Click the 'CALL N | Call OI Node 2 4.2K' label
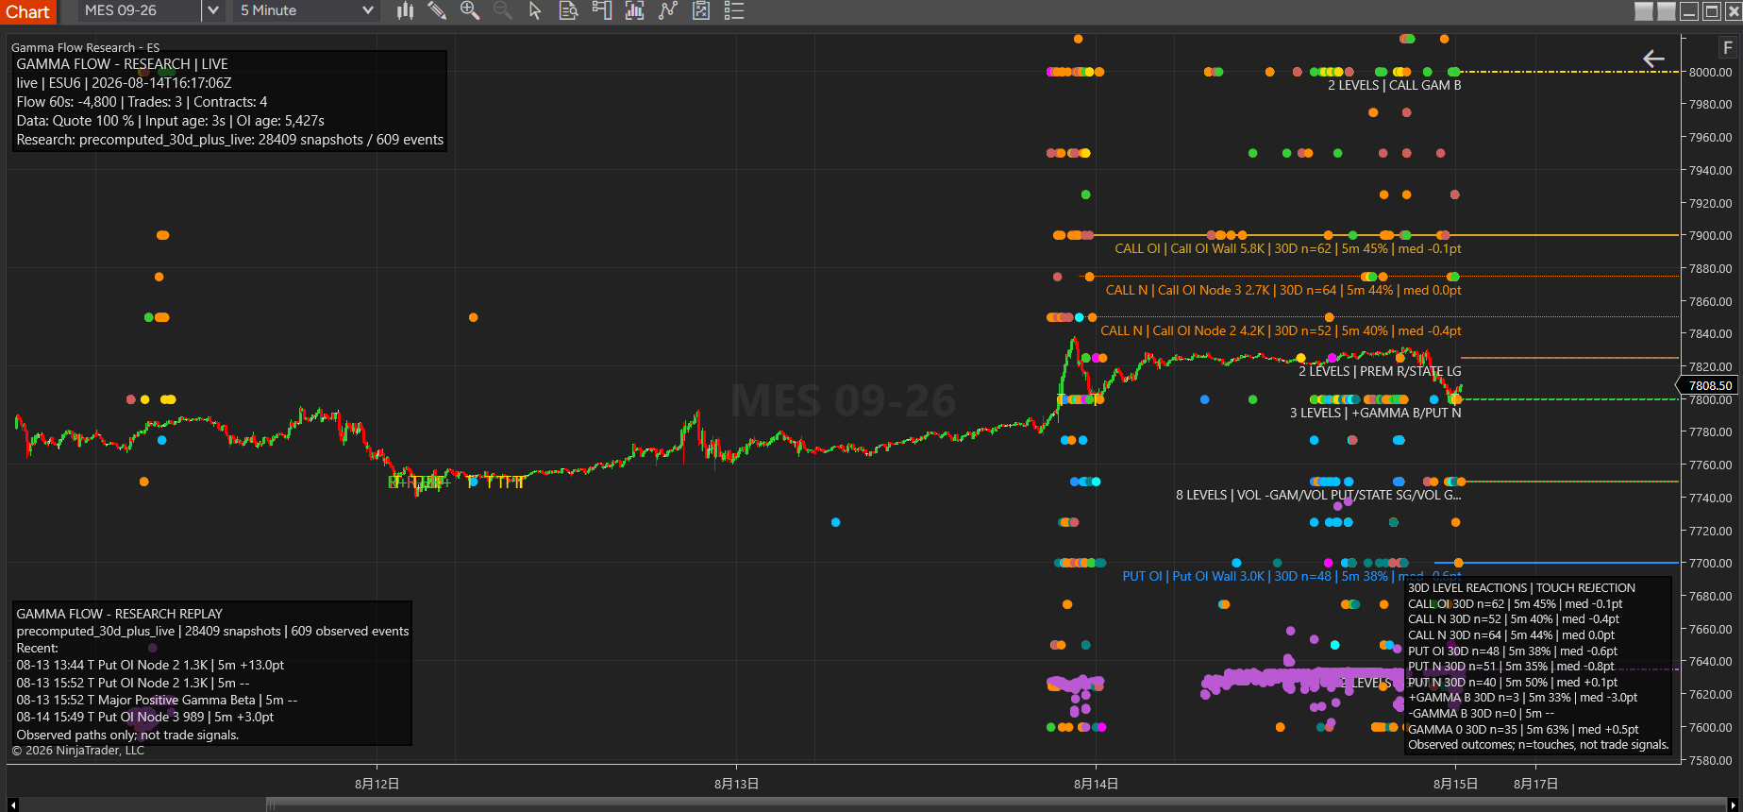The width and height of the screenshot is (1743, 812). (1281, 330)
